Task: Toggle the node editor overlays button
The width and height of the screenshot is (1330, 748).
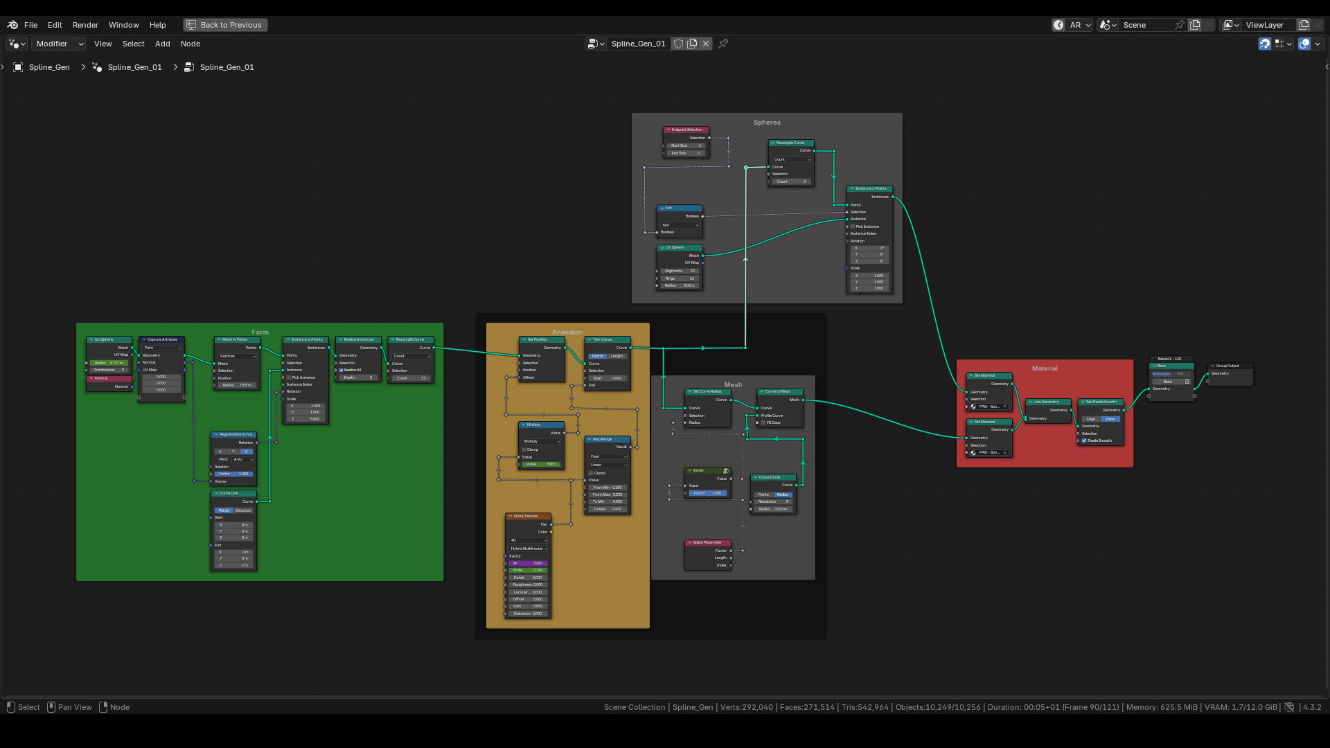Action: [1304, 44]
